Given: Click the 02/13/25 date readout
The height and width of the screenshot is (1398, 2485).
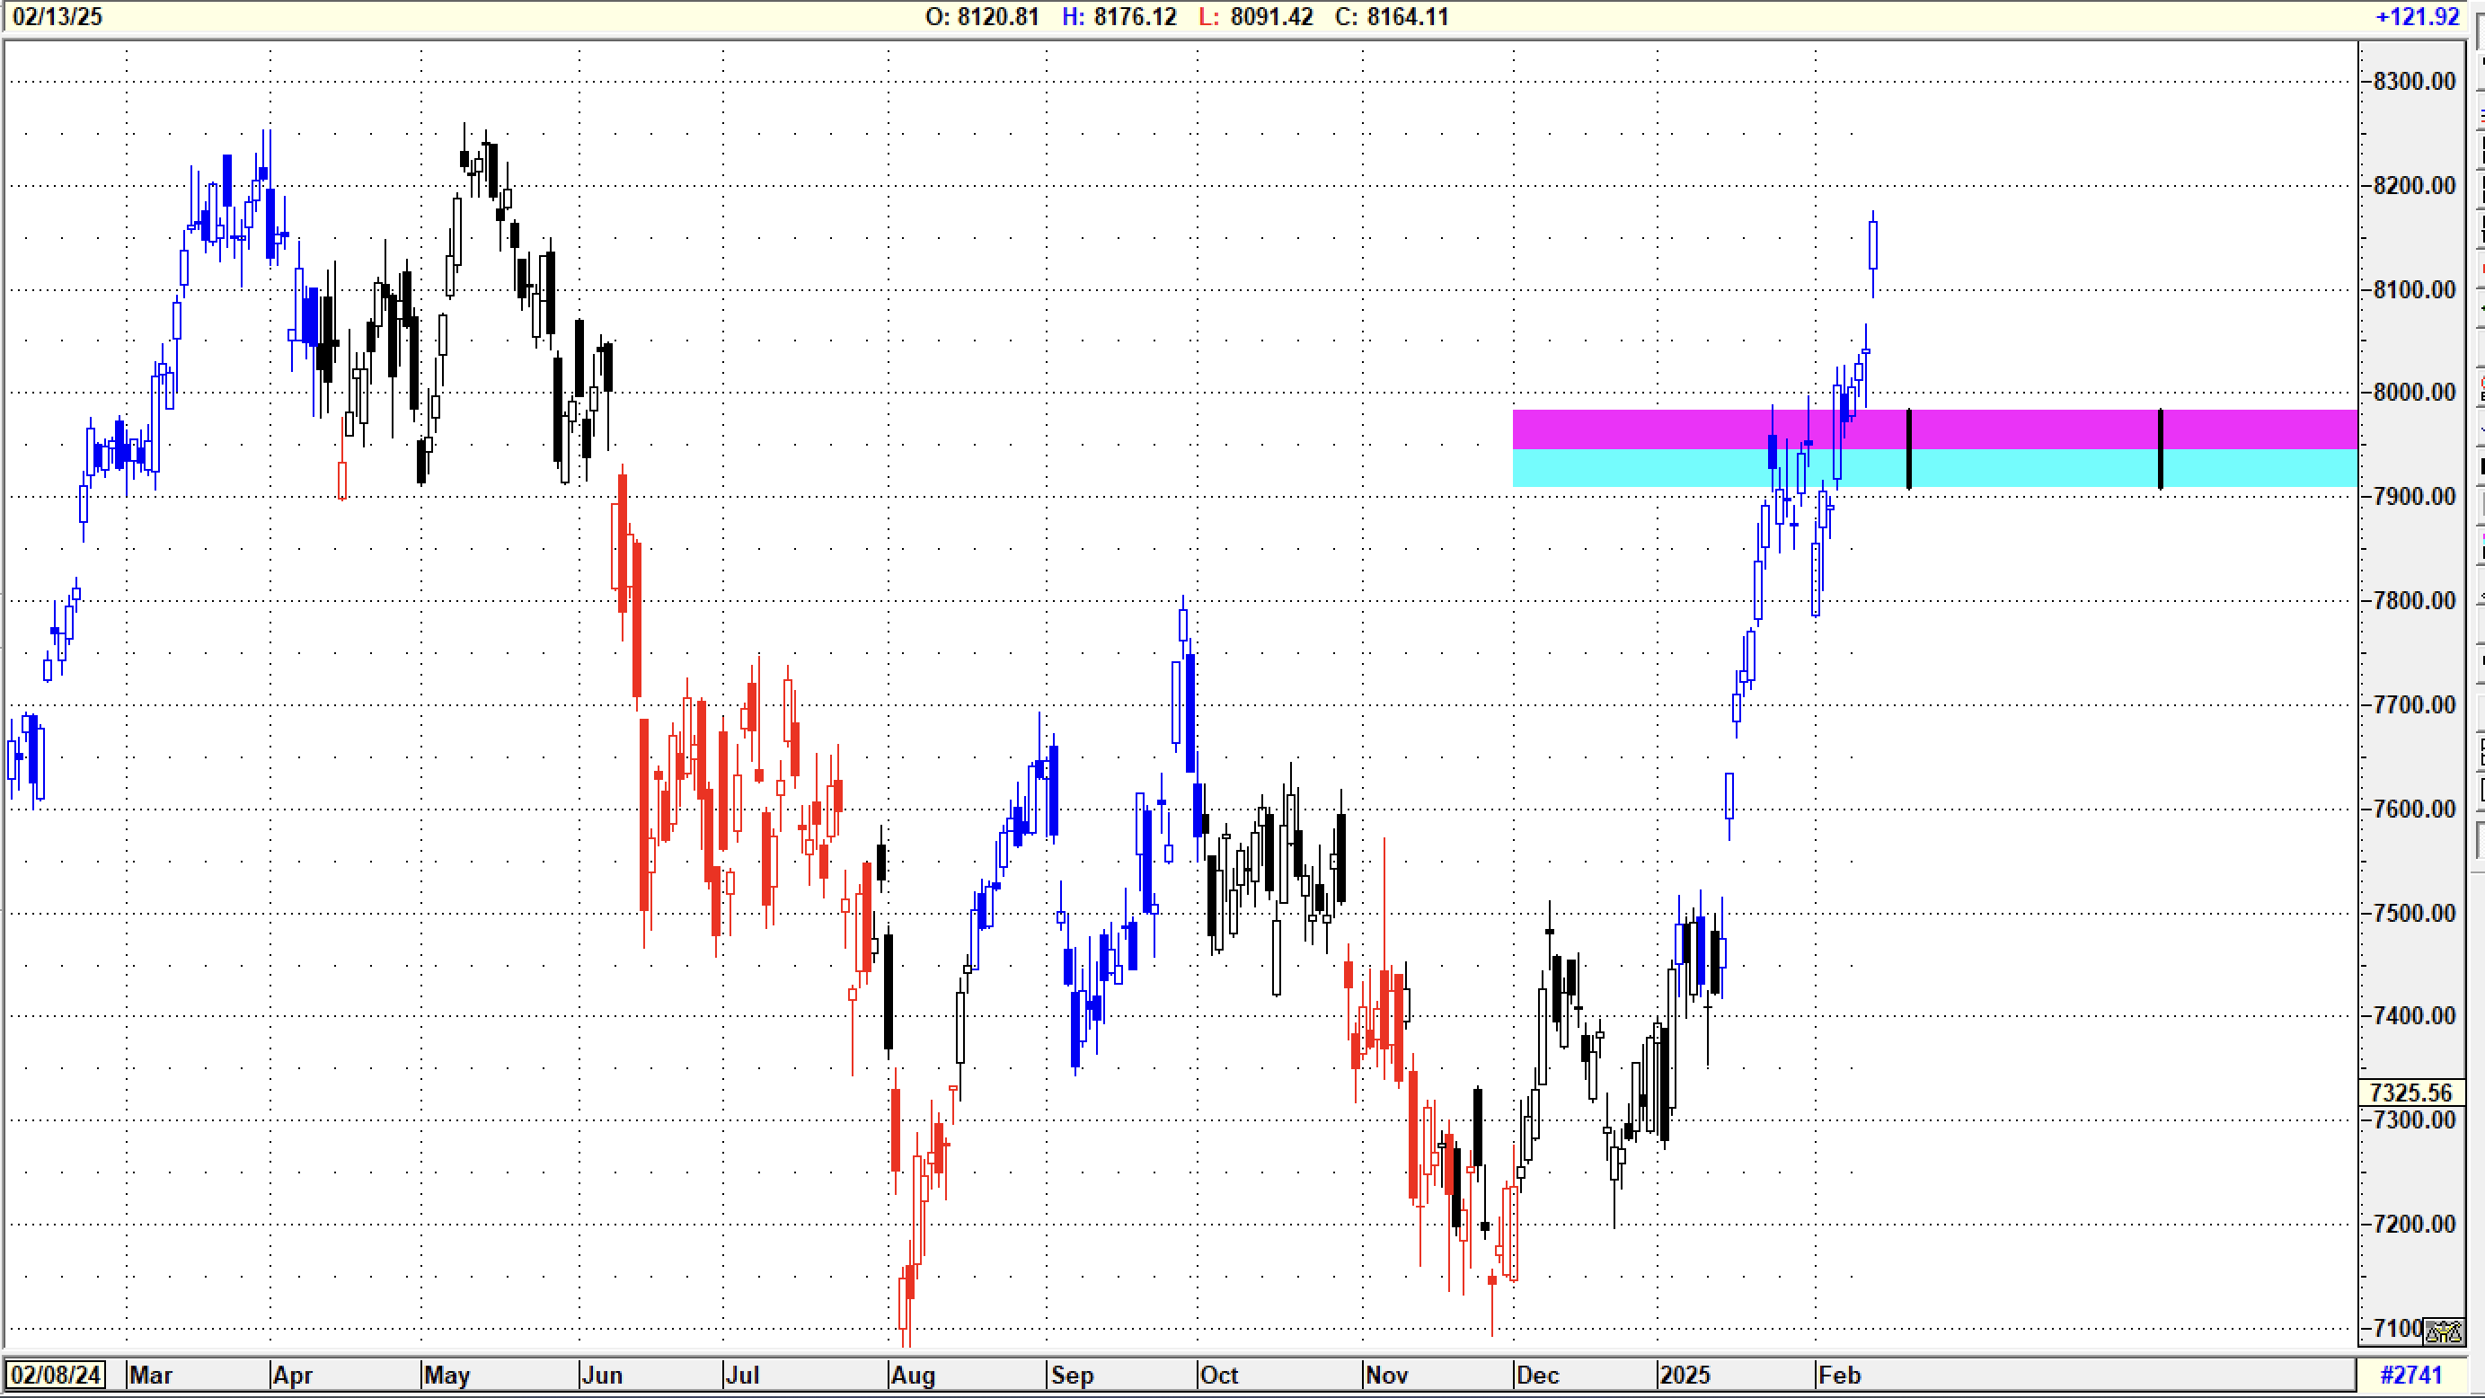Looking at the screenshot, I should pyautogui.click(x=57, y=16).
